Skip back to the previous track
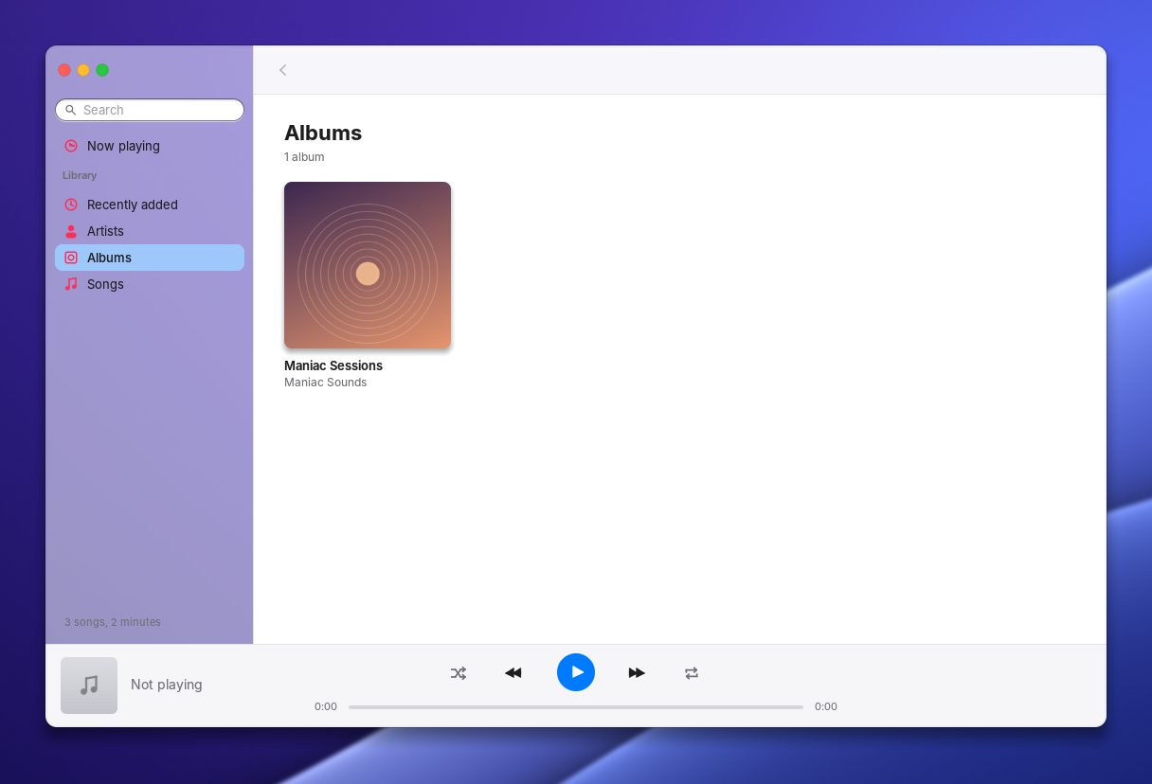 coord(513,673)
